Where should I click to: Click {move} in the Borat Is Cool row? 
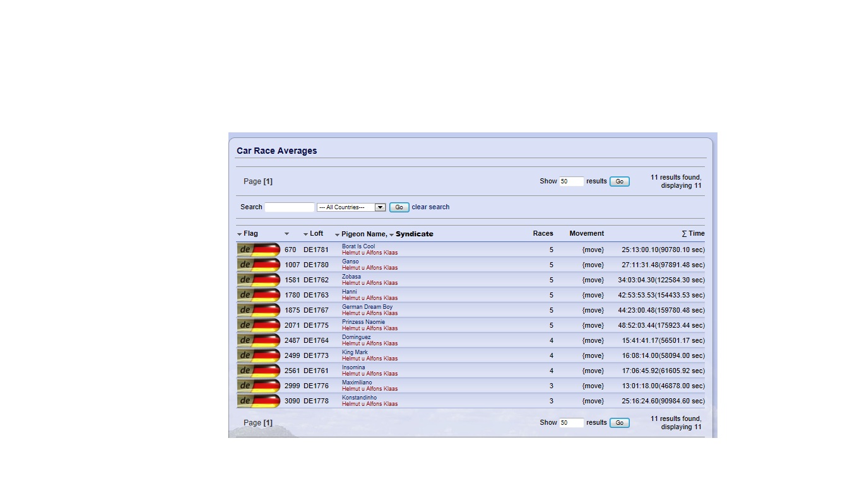[593, 250]
